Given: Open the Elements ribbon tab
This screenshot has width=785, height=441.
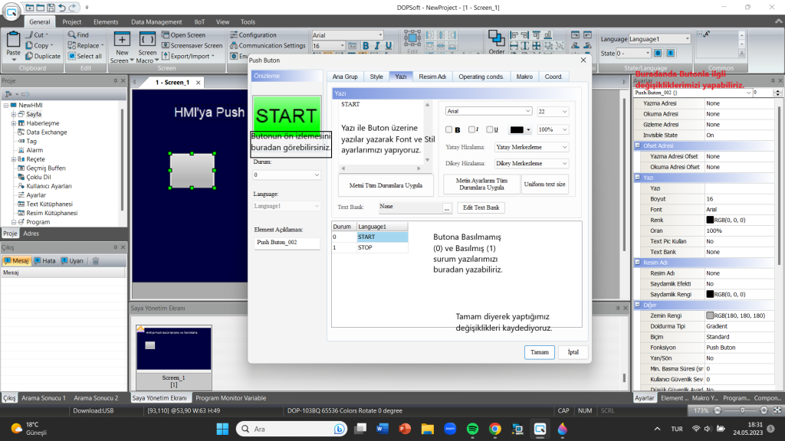Looking at the screenshot, I should pyautogui.click(x=106, y=22).
